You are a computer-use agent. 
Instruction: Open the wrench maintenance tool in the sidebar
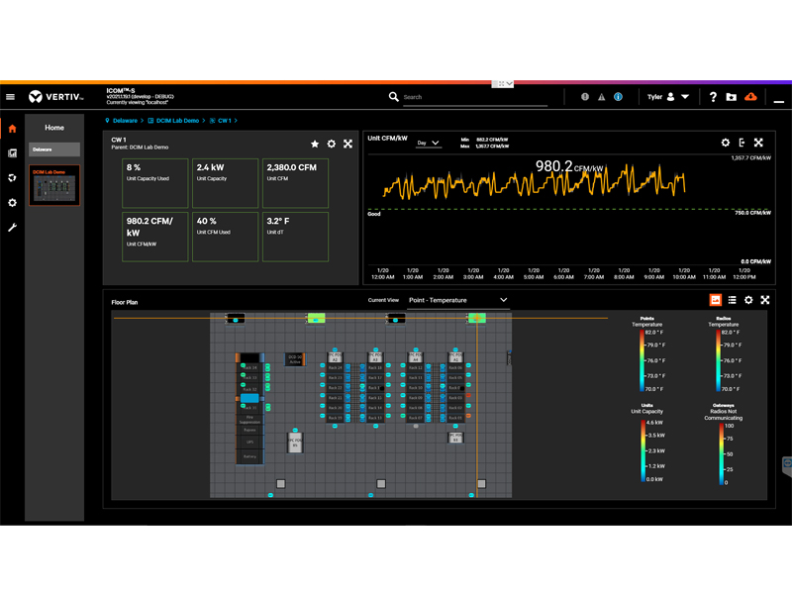(x=11, y=228)
